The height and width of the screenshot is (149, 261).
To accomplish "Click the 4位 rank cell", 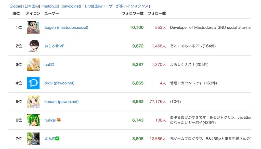I will click(19, 83).
